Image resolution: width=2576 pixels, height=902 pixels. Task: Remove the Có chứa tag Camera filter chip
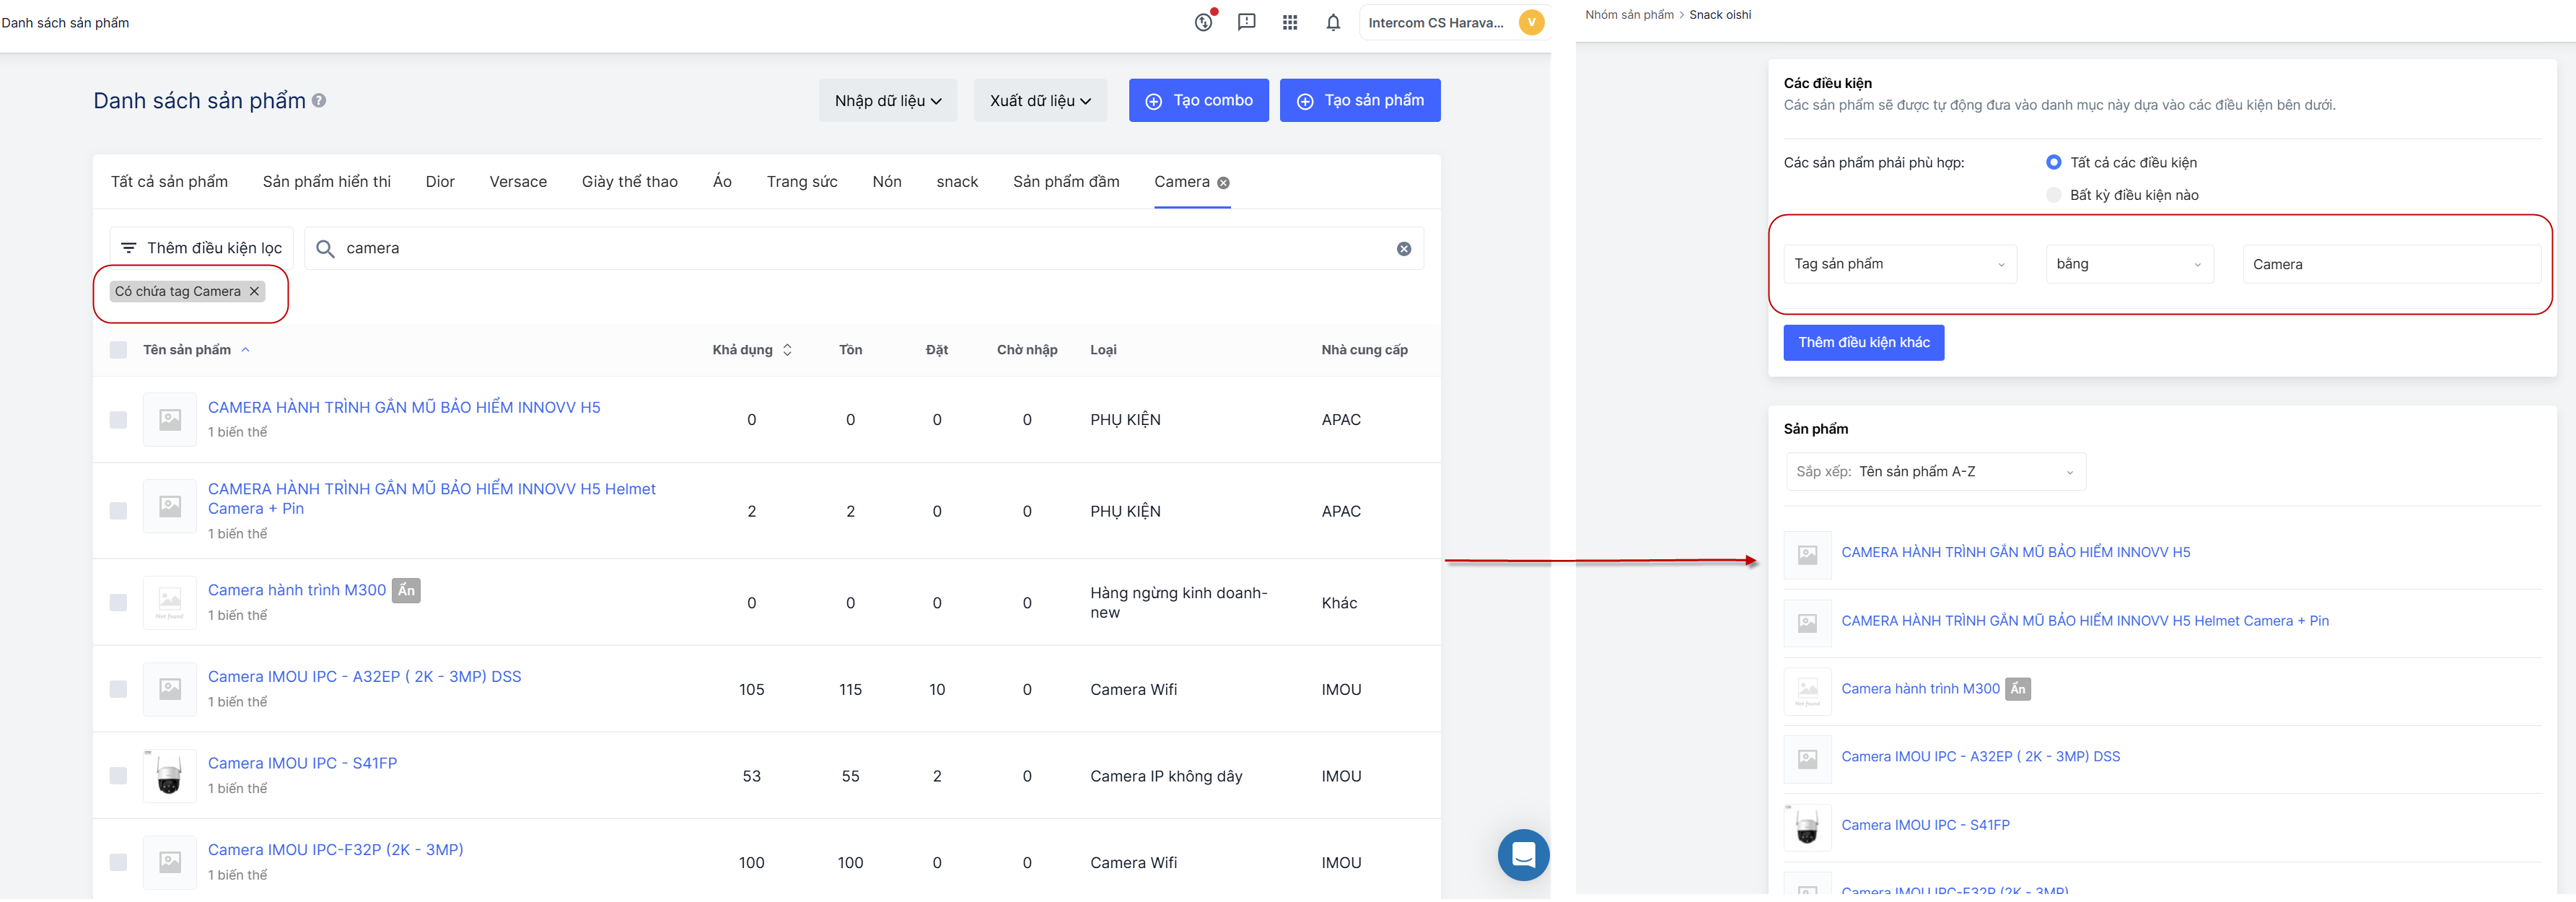pyautogui.click(x=254, y=292)
